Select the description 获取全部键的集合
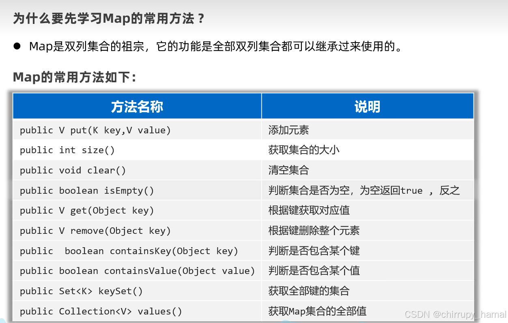 [309, 291]
